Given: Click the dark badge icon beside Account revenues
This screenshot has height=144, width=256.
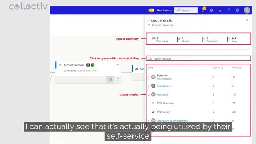Looking at the screenshot, I should pos(88,65).
